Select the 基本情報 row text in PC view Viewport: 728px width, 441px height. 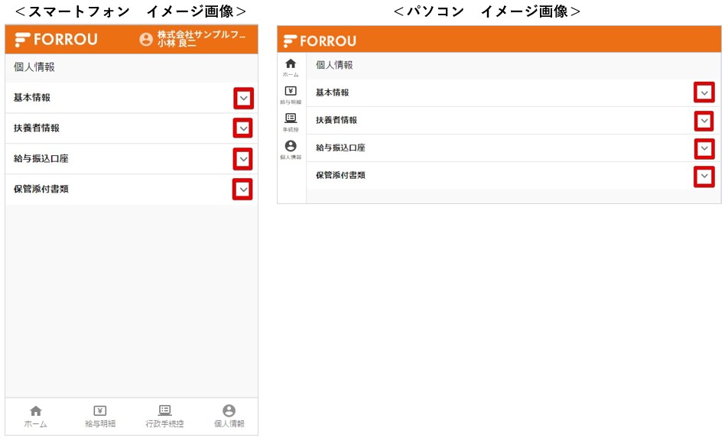click(333, 92)
